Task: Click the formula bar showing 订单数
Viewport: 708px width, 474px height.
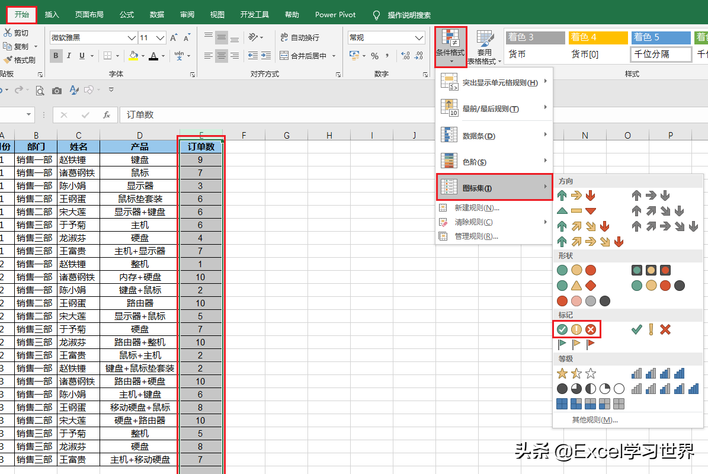Action: coord(278,115)
